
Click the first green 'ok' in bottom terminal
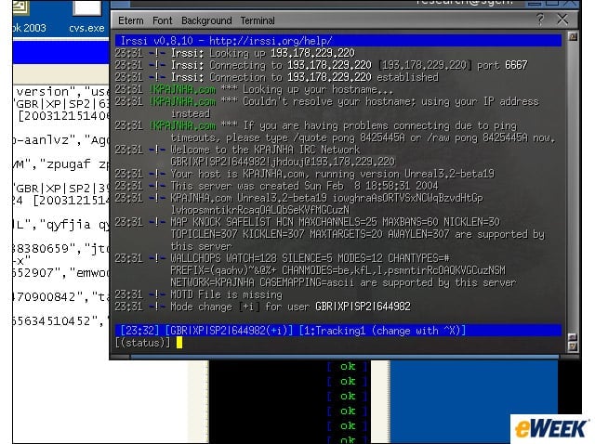pos(348,367)
